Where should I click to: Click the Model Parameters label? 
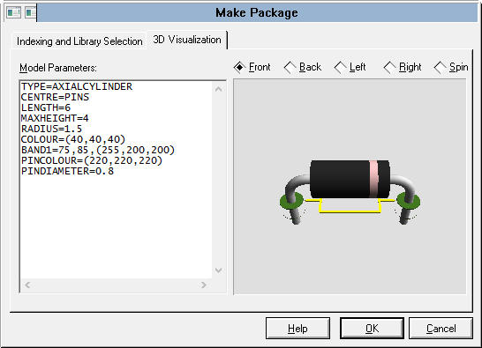[x=58, y=68]
